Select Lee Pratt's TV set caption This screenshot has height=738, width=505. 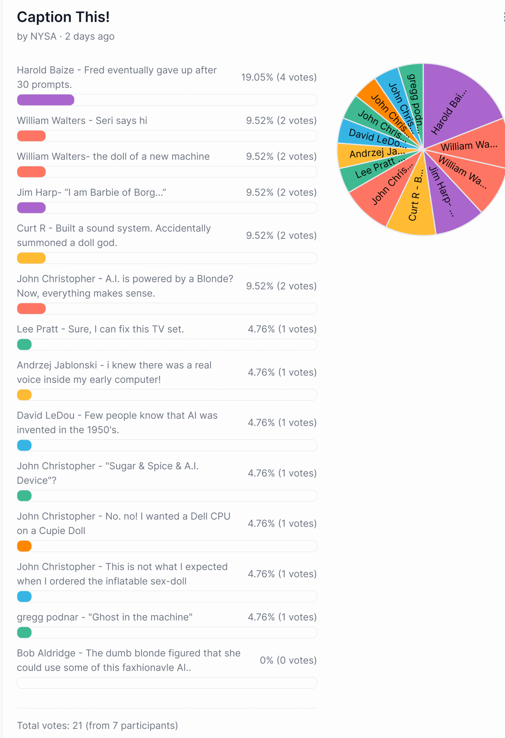click(x=100, y=329)
